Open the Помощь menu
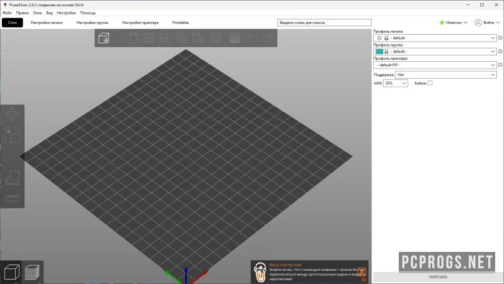 click(x=88, y=13)
